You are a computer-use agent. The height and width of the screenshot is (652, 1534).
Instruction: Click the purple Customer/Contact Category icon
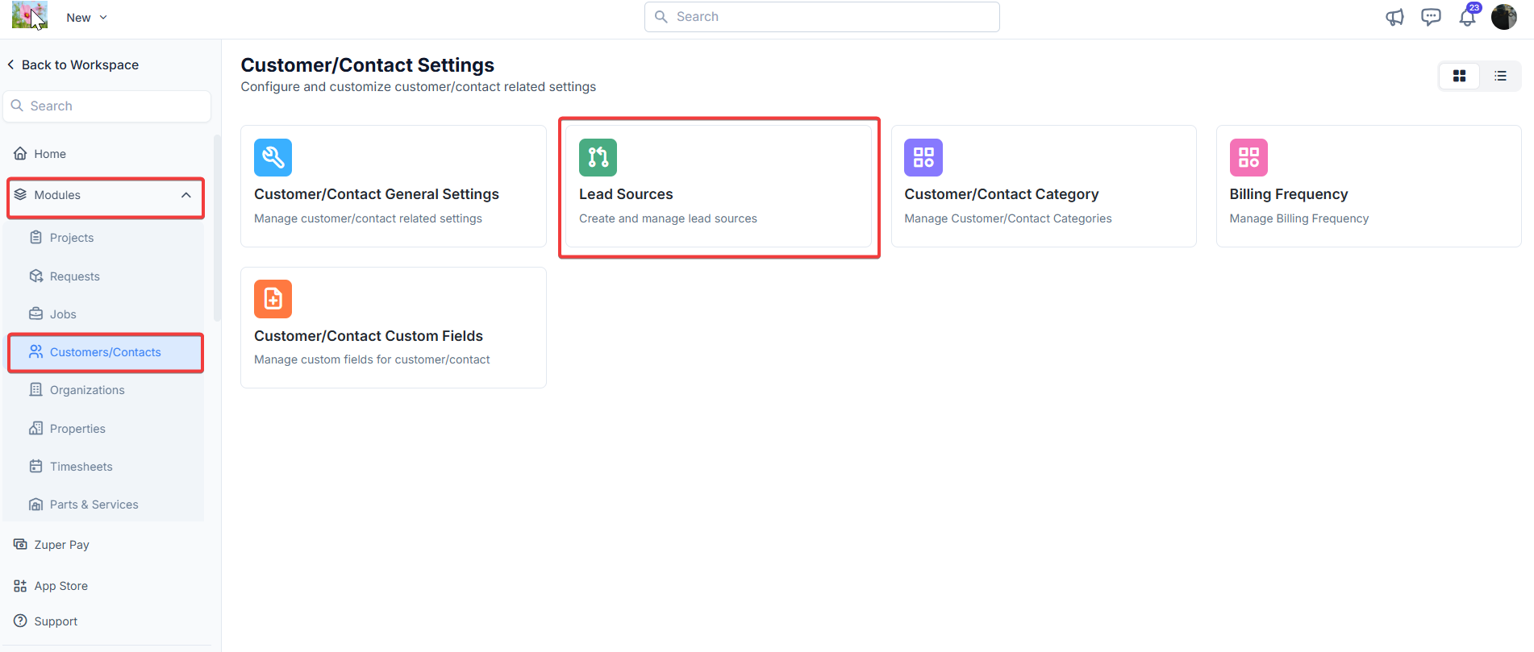click(x=923, y=157)
